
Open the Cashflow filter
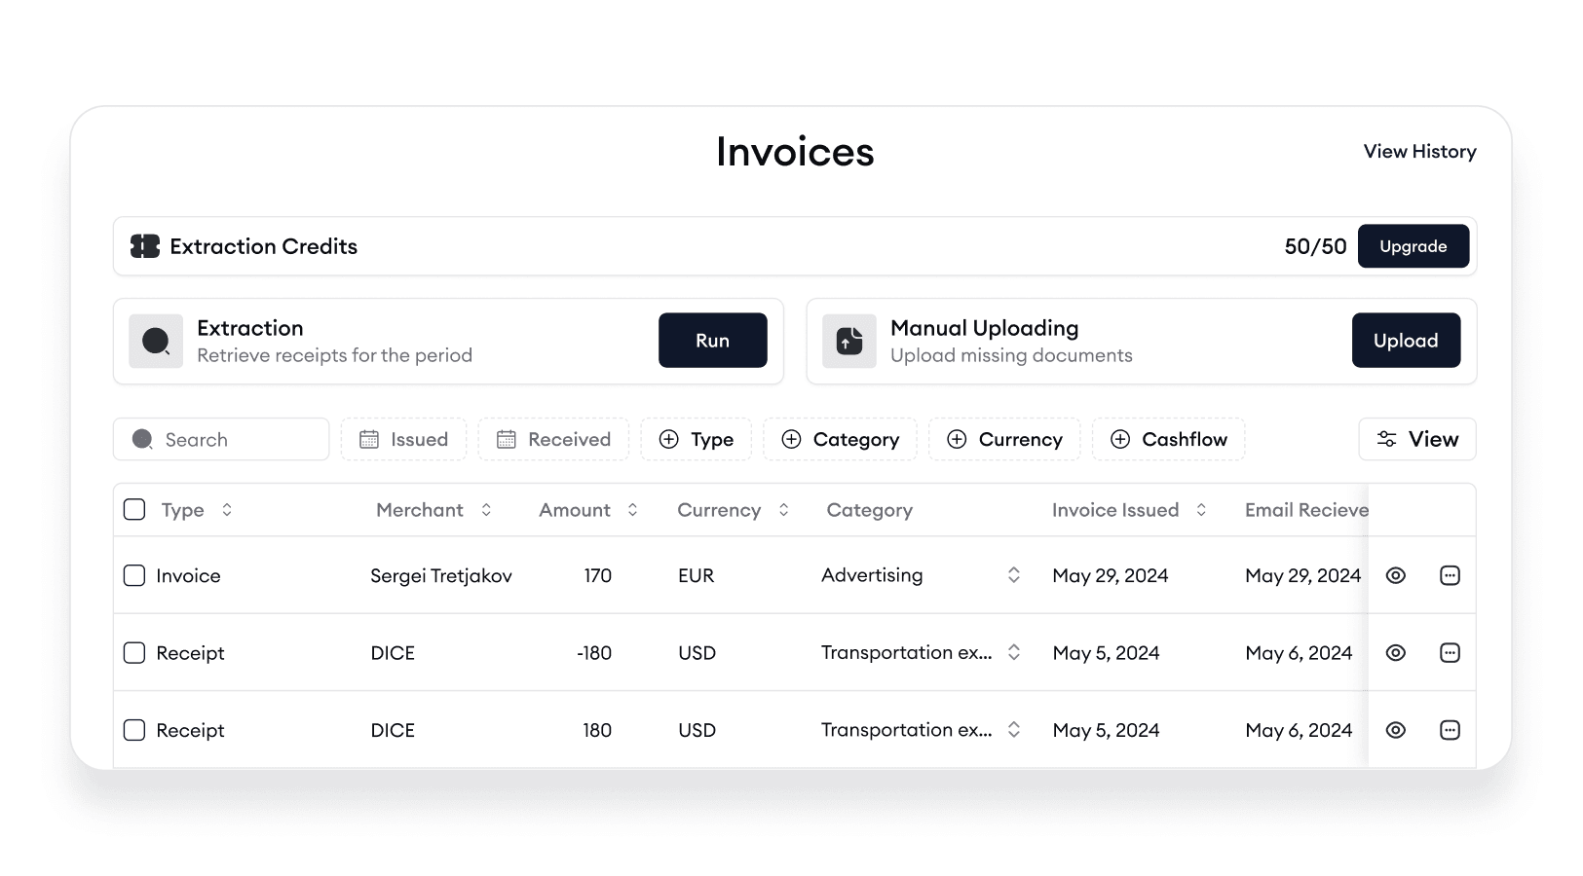click(1168, 439)
